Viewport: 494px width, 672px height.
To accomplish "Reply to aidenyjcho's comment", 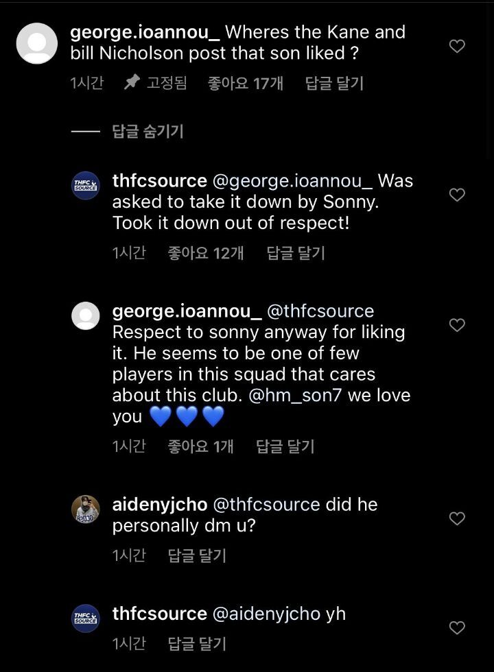I will 197,555.
